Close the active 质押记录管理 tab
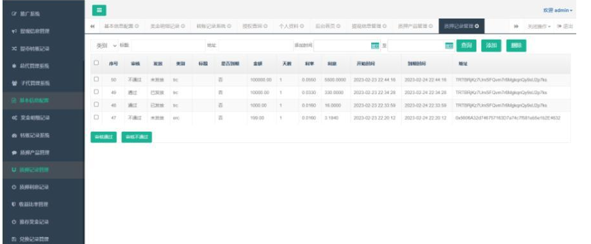The image size is (591, 244). click(x=477, y=26)
